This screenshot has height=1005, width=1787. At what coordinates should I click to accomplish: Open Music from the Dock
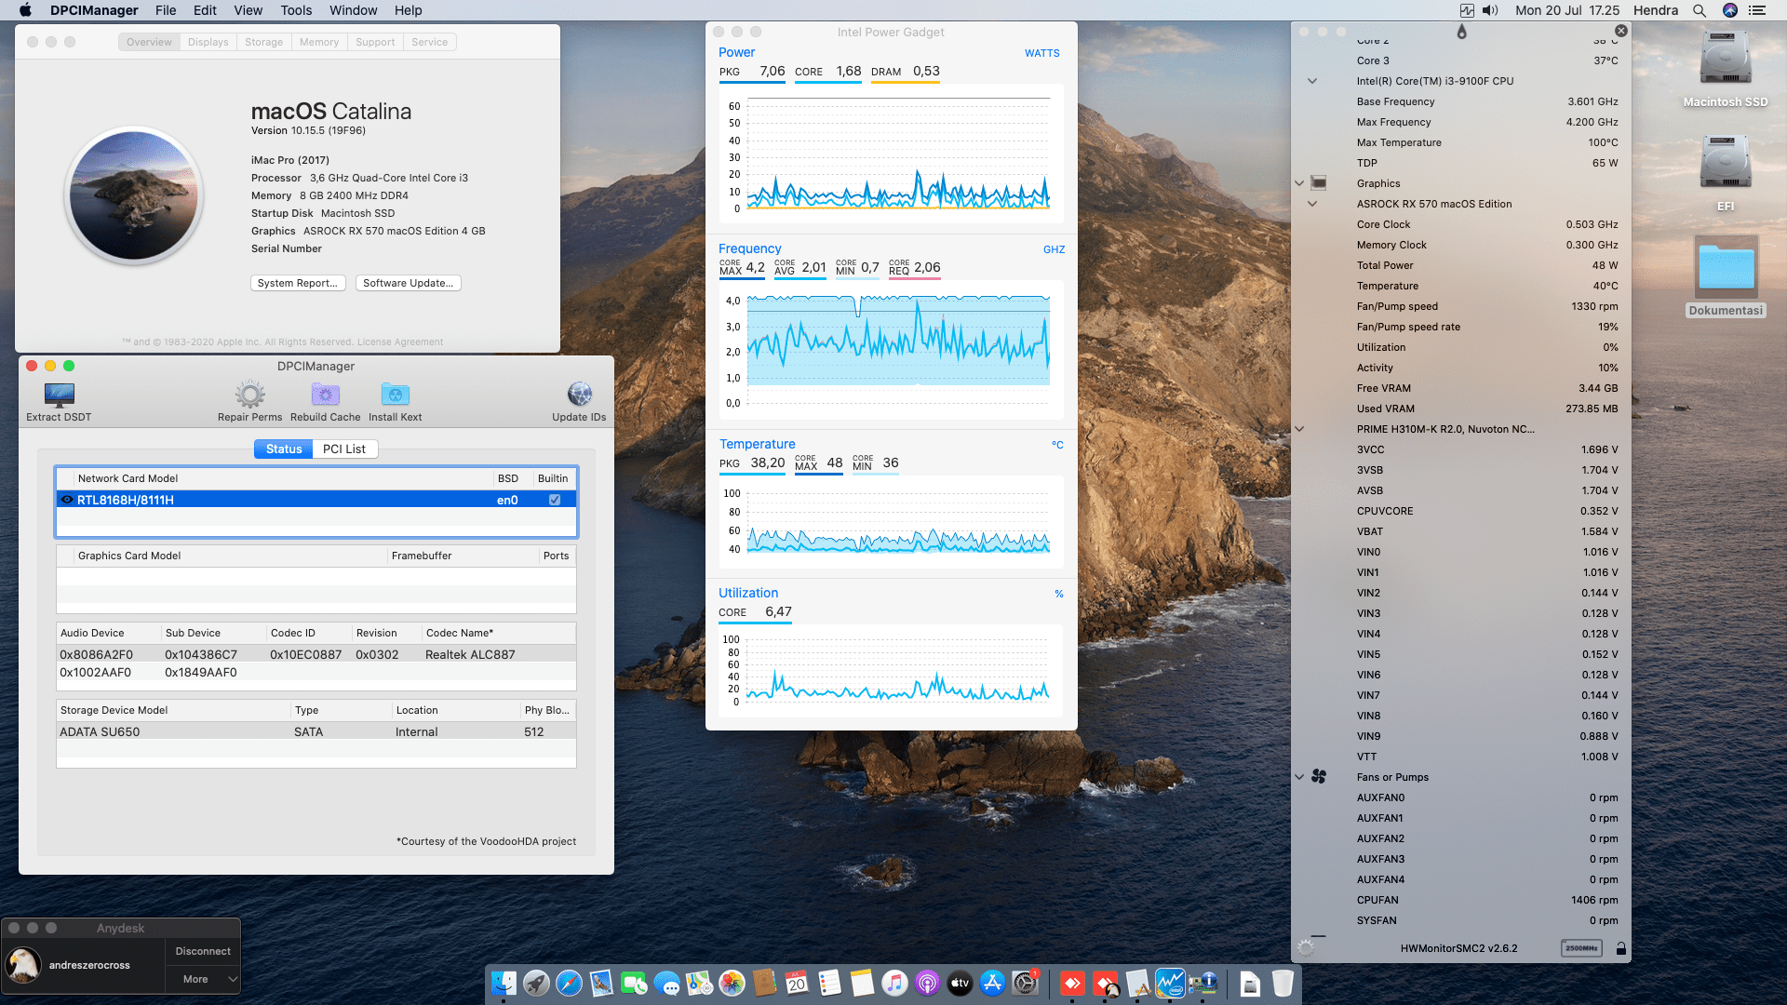(x=894, y=983)
